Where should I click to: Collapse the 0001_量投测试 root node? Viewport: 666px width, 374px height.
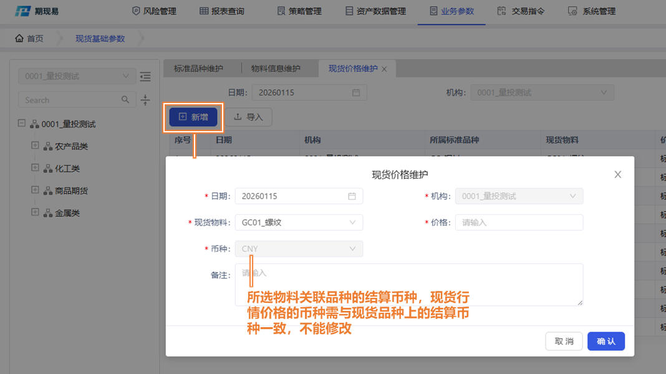[x=22, y=124]
